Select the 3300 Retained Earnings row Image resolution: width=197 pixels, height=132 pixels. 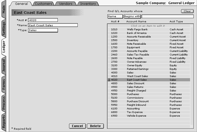(149, 69)
